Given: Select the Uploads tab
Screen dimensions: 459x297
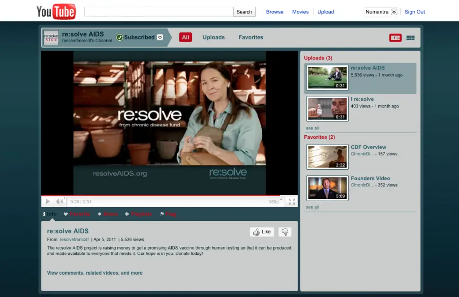Looking at the screenshot, I should [213, 37].
